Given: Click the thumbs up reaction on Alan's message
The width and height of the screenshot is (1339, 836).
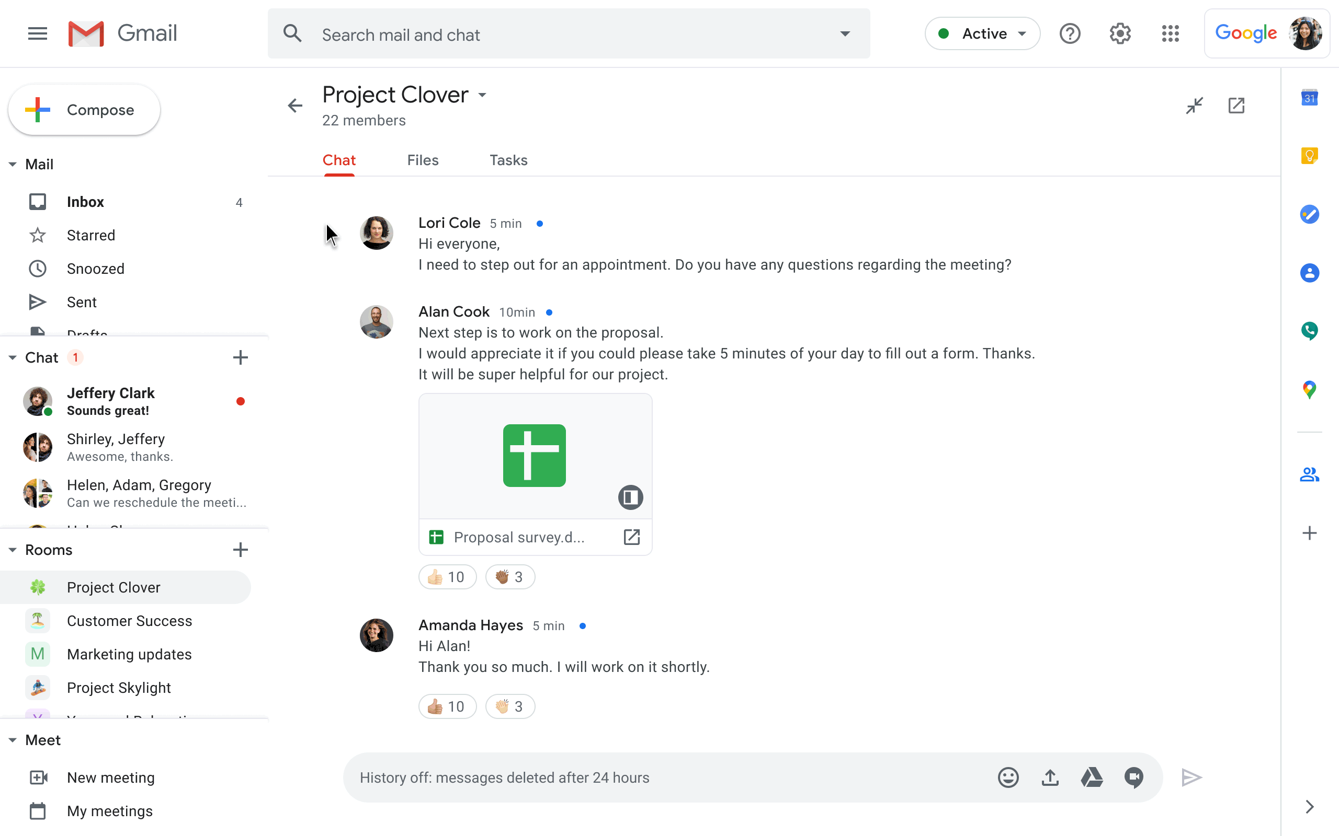Looking at the screenshot, I should click(x=447, y=576).
